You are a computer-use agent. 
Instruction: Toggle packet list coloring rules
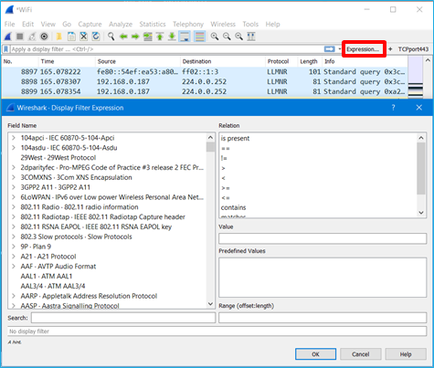pos(199,37)
